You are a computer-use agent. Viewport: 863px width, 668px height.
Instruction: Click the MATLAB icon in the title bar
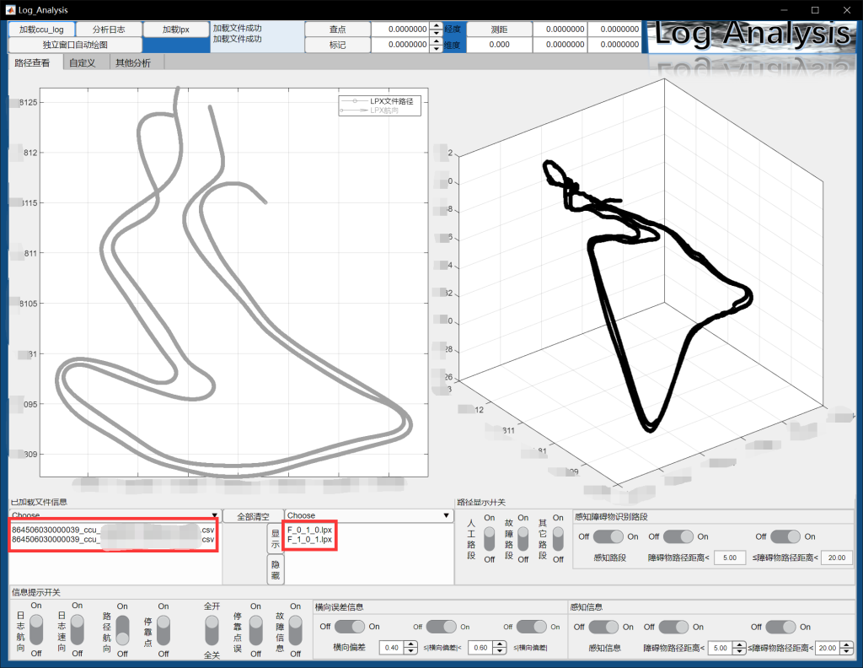9,9
